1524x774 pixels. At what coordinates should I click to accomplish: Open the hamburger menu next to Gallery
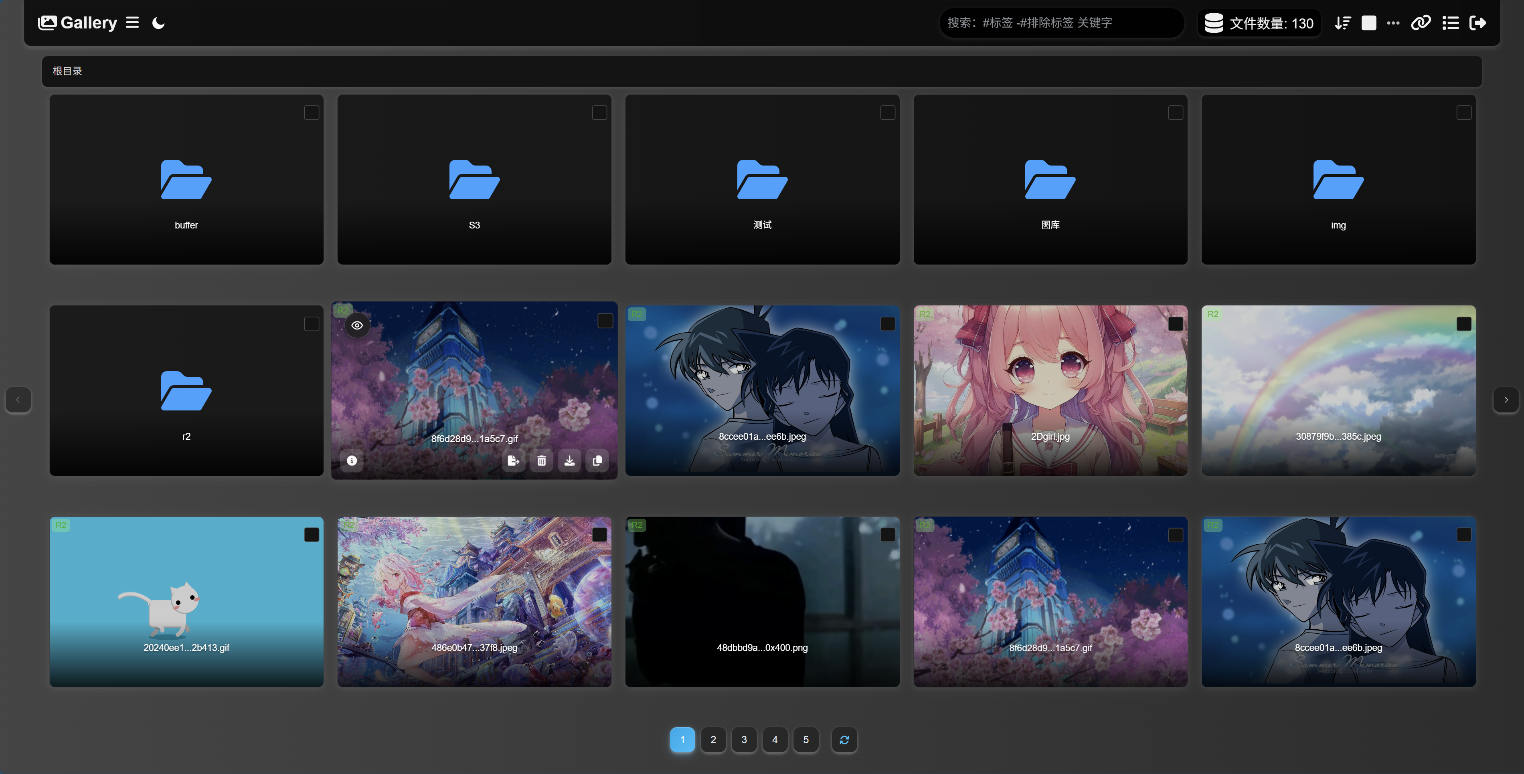point(133,22)
